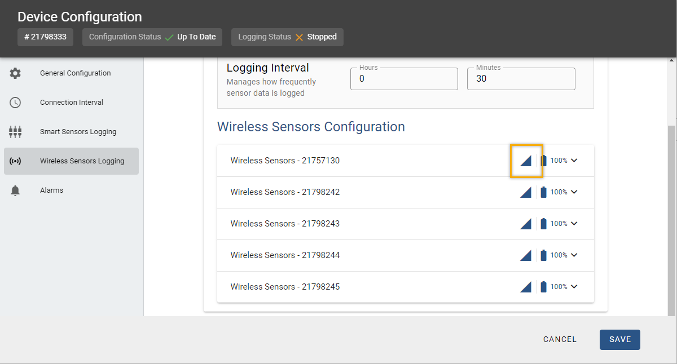Click signal strength icon for sensor 21757130
This screenshot has height=364, width=677.
[526, 161]
